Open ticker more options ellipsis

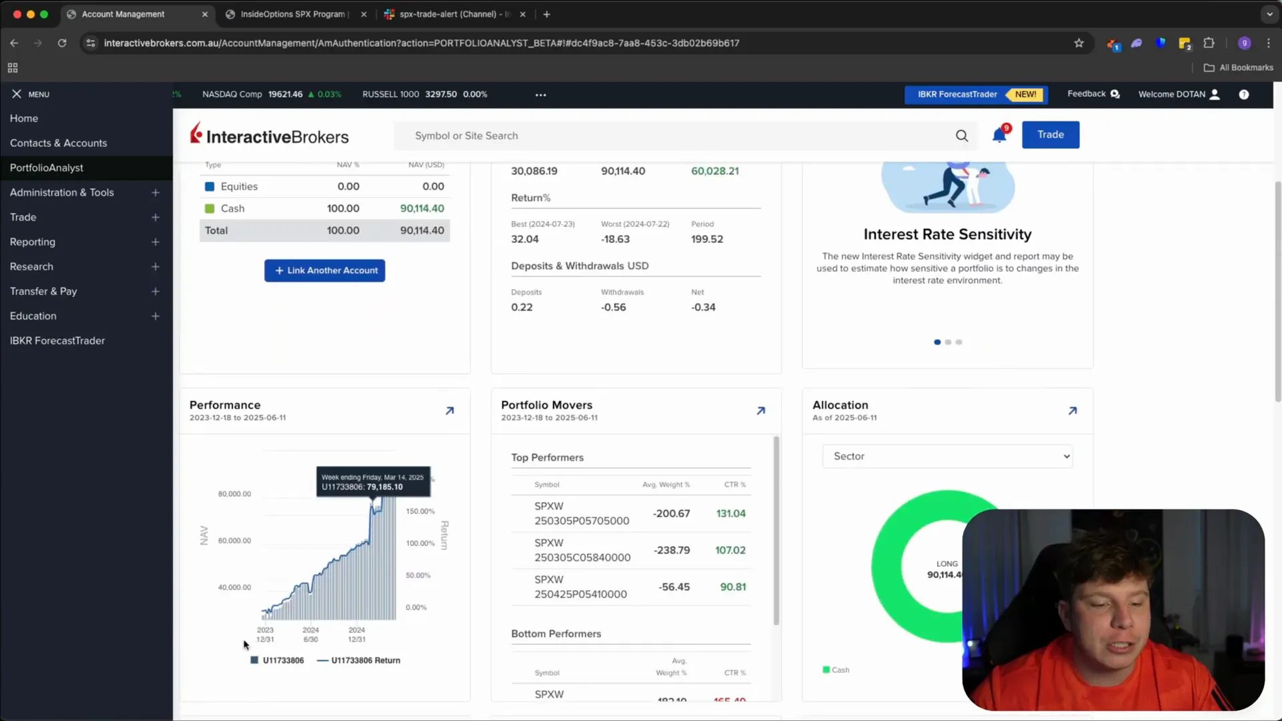[x=541, y=95]
